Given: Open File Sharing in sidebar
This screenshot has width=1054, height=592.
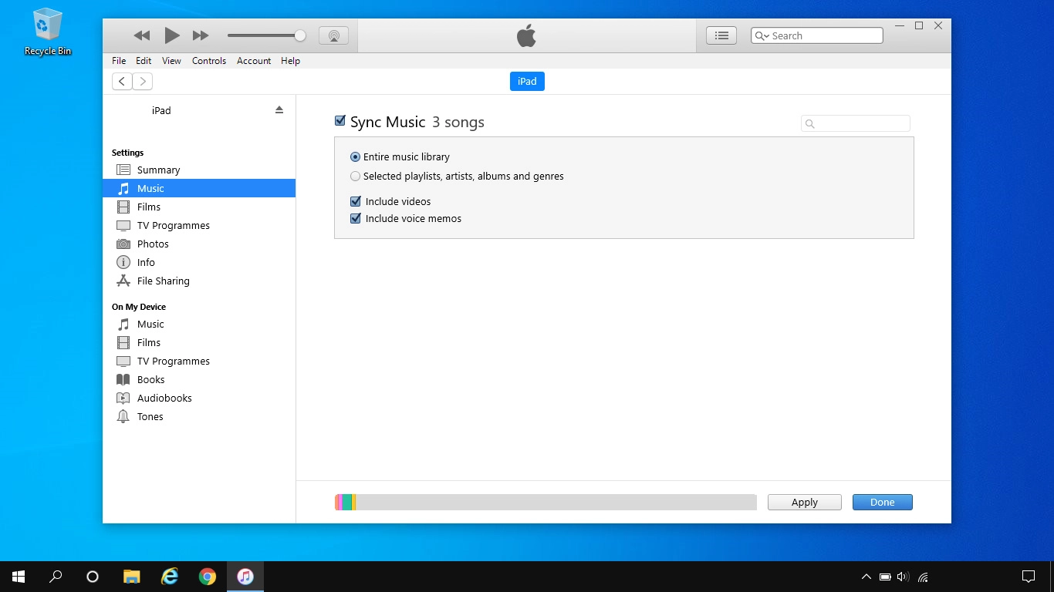Looking at the screenshot, I should point(163,281).
